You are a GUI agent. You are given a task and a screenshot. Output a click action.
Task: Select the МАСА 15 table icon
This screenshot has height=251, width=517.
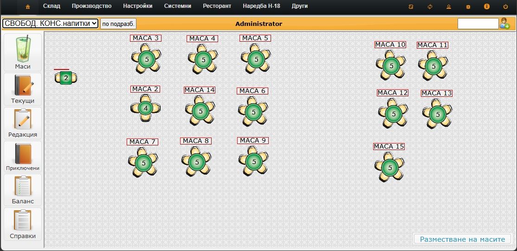[x=390, y=168]
